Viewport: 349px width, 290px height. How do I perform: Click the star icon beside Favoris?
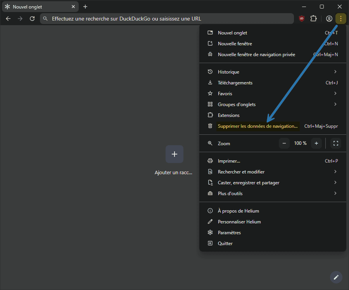[x=210, y=93]
